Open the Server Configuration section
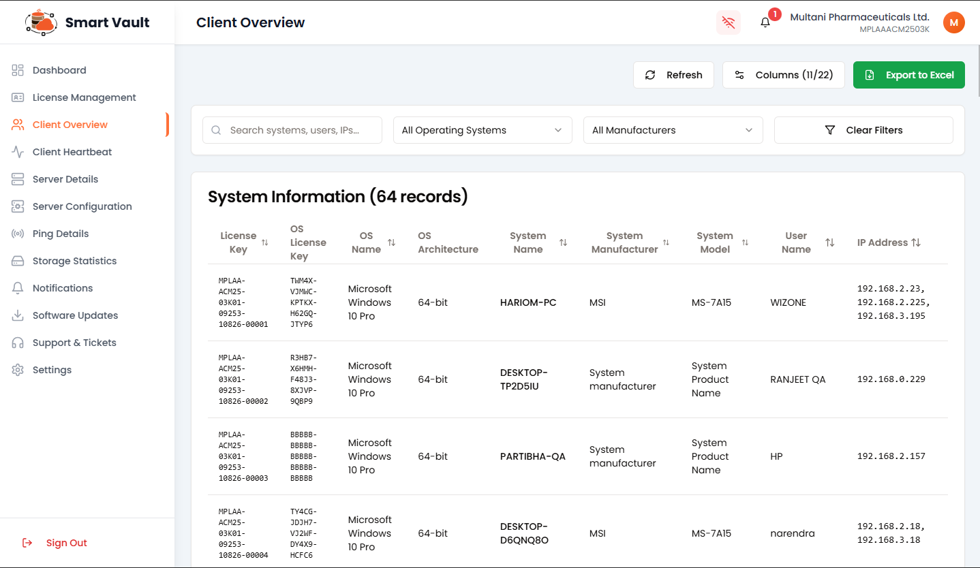The image size is (980, 568). (x=82, y=206)
